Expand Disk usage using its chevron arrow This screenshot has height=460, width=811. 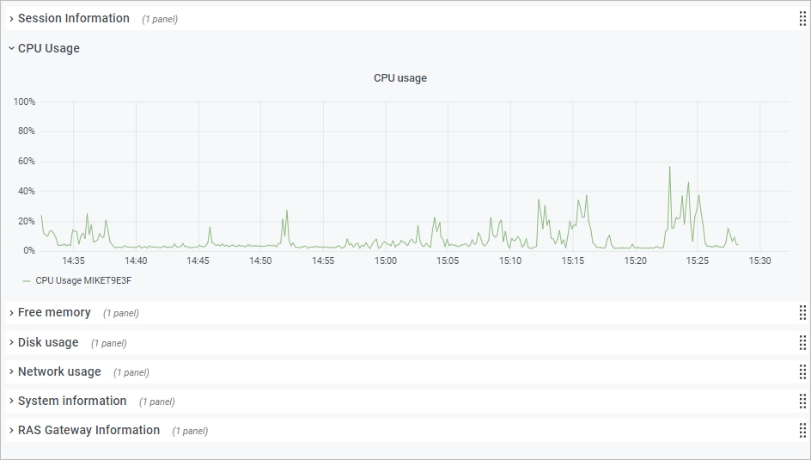point(11,342)
